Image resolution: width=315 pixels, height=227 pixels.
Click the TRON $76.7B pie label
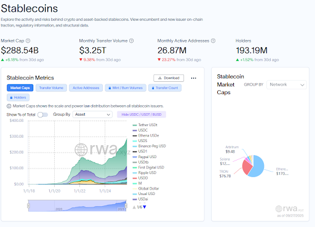(x=225, y=174)
